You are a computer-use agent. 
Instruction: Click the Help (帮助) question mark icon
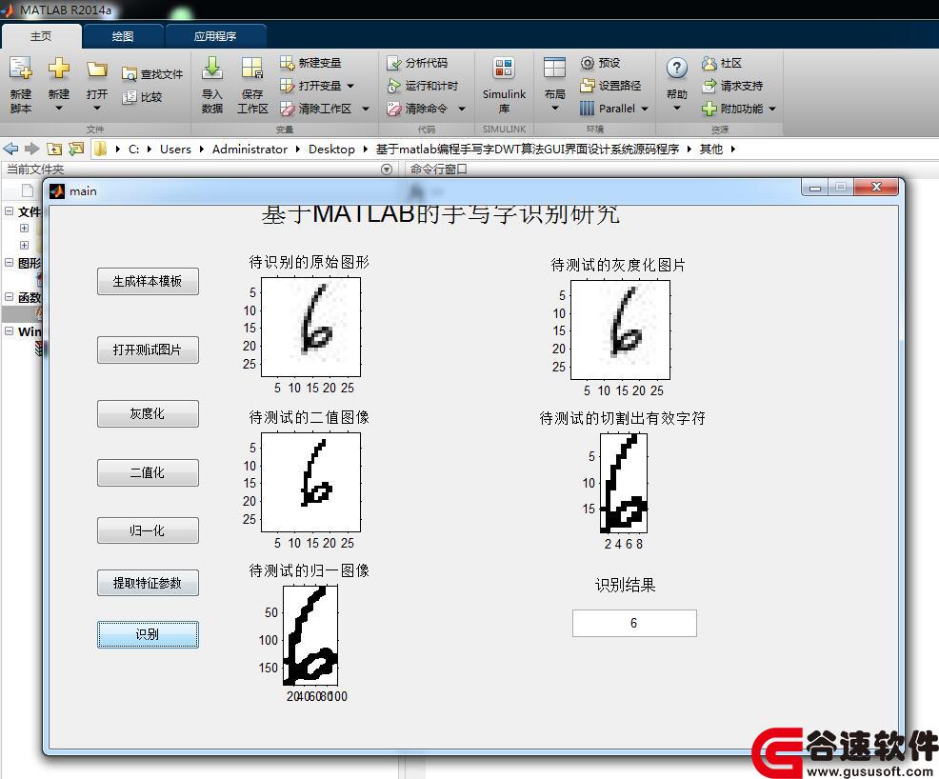click(677, 69)
